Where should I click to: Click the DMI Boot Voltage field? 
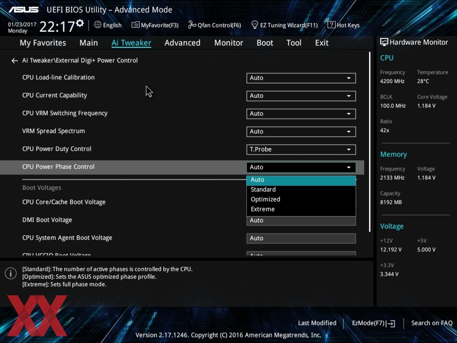click(301, 221)
